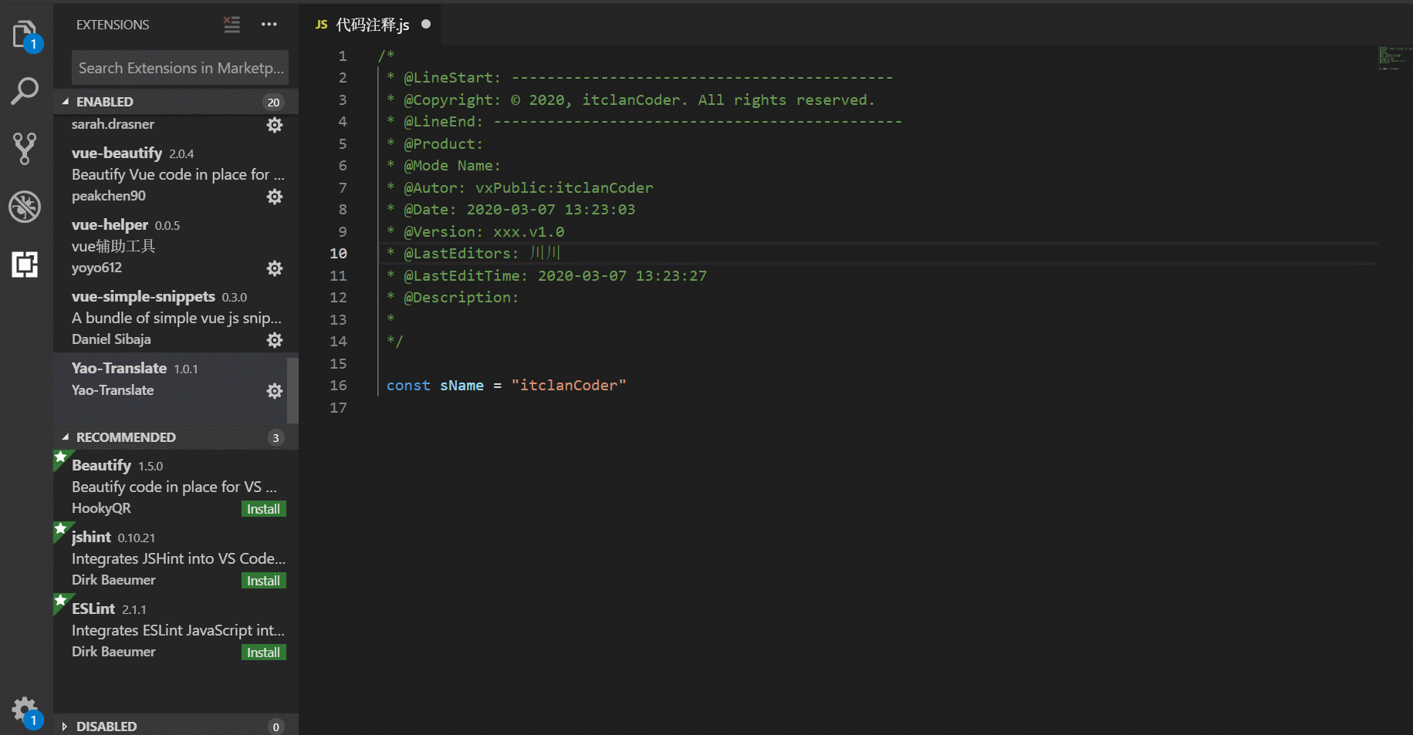1413x735 pixels.
Task: Click the HookyQR publisher name
Action: coord(101,508)
